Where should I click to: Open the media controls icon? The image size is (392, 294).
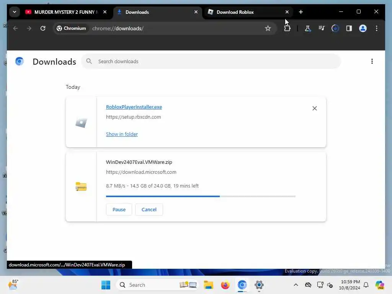(x=322, y=28)
